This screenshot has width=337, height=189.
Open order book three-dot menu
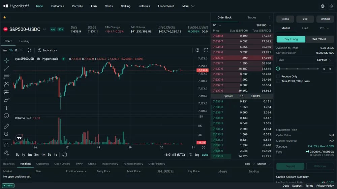[x=270, y=17]
